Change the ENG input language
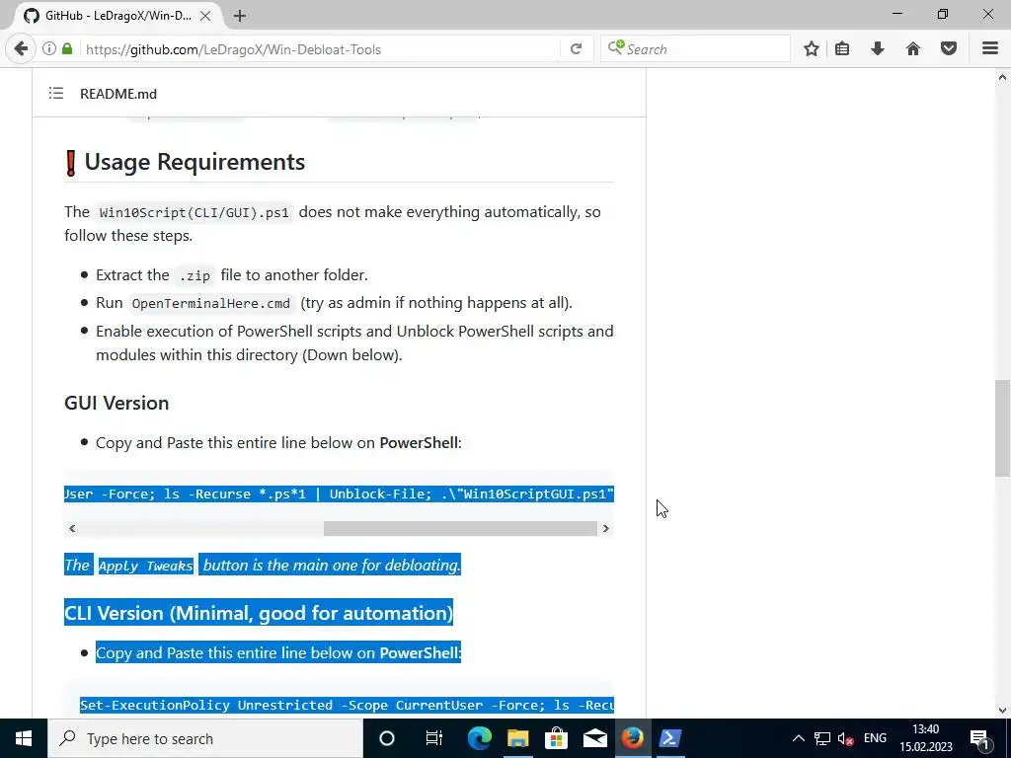This screenshot has height=758, width=1011. click(875, 738)
